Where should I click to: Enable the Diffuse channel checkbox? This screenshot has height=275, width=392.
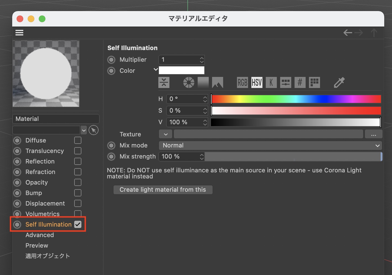78,140
